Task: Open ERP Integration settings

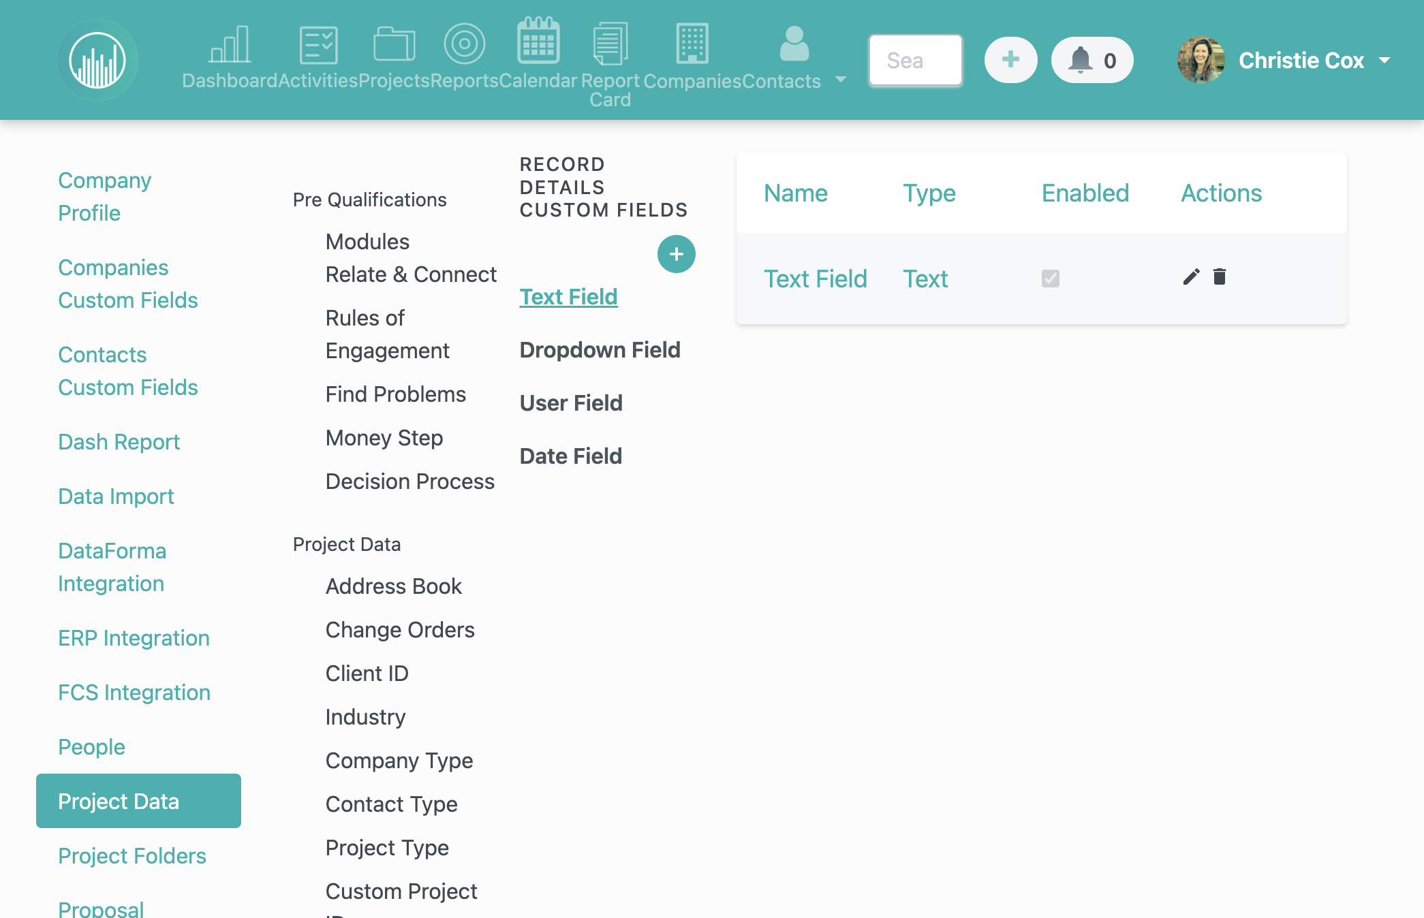Action: [134, 638]
